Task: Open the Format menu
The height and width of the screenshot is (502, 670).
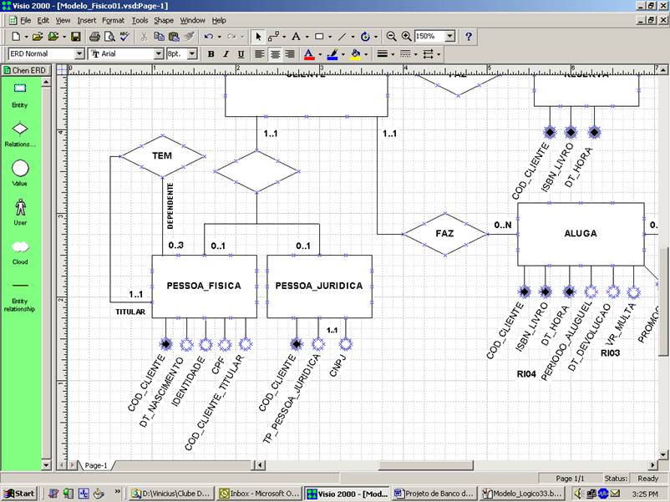Action: [113, 20]
